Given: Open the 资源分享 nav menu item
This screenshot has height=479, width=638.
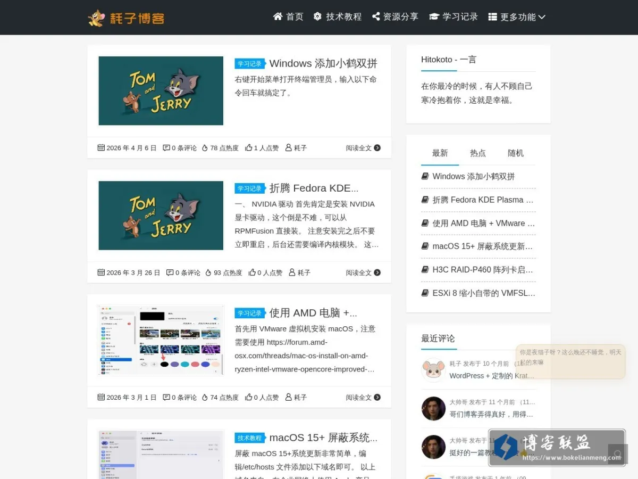Looking at the screenshot, I should pos(395,16).
